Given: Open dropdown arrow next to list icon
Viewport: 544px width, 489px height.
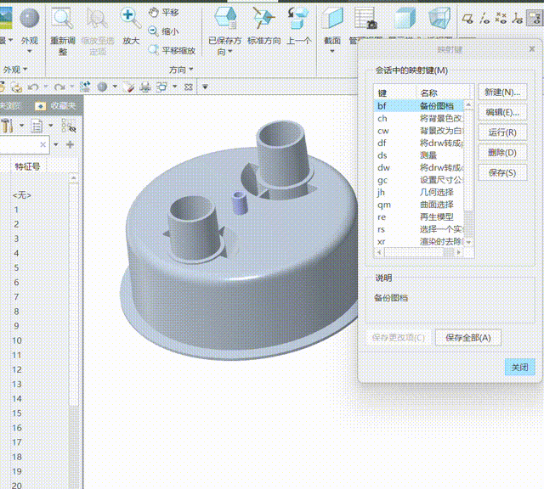Looking at the screenshot, I should coord(51,125).
